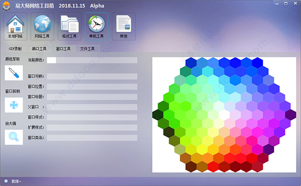
Task: Switch to the 串口工具 tab
Action: [x=39, y=49]
